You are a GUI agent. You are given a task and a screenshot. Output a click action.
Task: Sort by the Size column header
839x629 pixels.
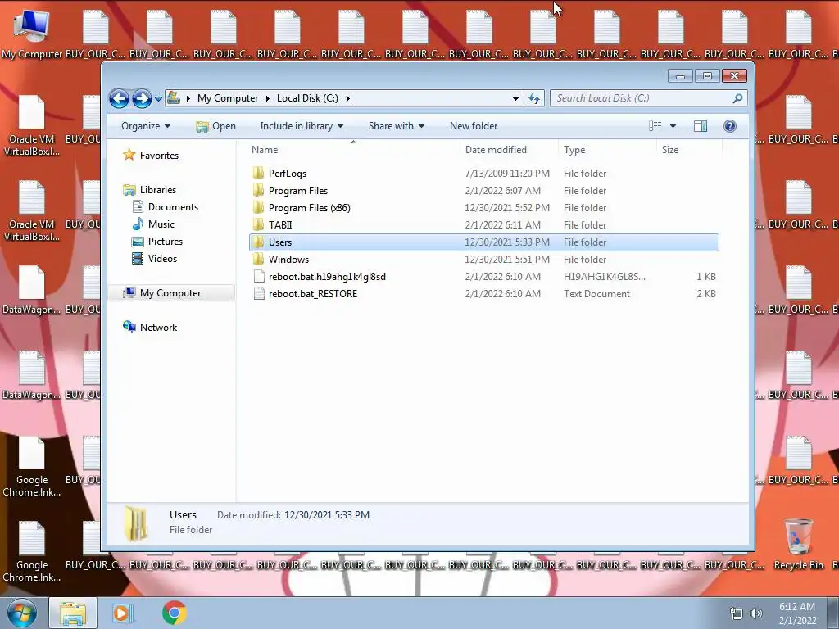(x=670, y=151)
